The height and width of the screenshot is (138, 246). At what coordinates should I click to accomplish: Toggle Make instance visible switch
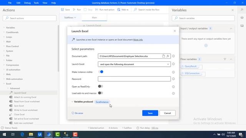101,72
